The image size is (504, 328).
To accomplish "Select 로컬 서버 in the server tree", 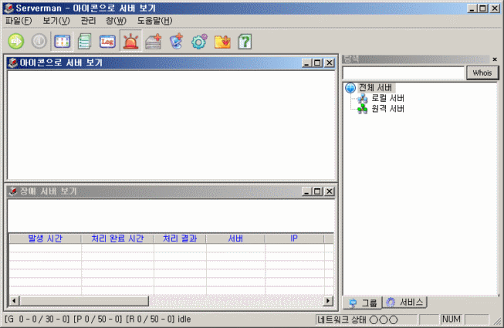I will 387,98.
